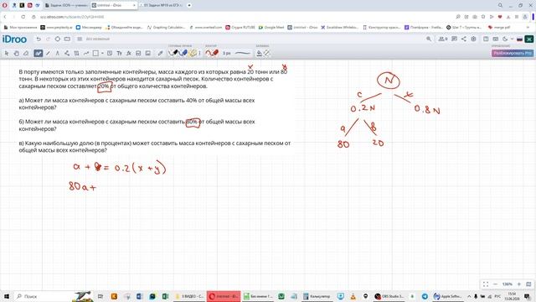The height and width of the screenshot is (302, 536).
Task: Open the shape tool dropdown arrow
Action: 102,53
